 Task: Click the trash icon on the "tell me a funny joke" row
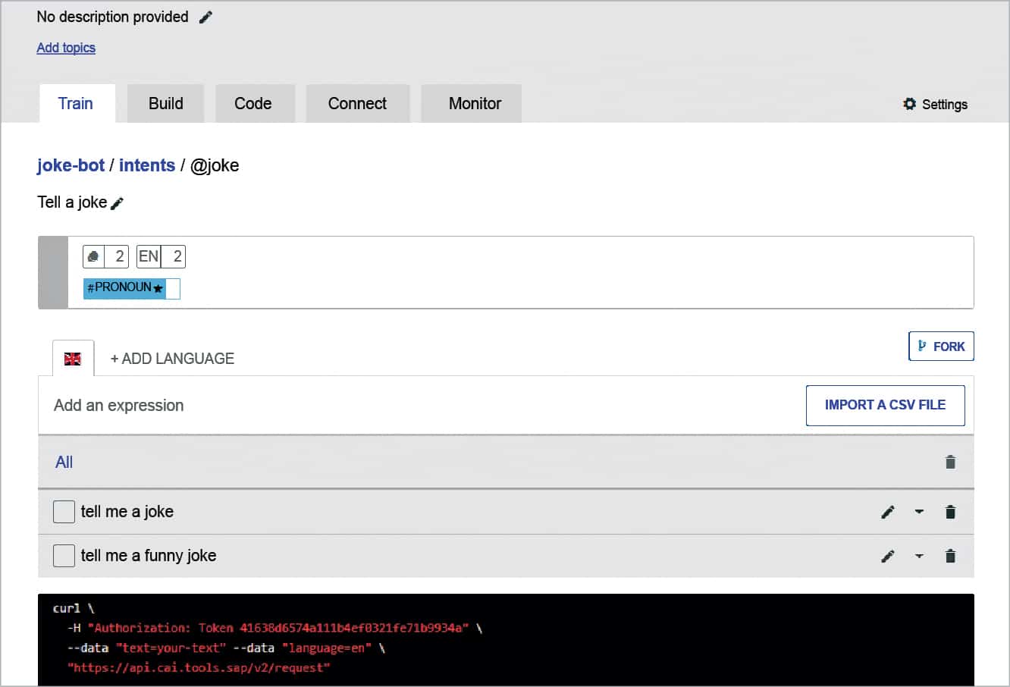coord(950,556)
